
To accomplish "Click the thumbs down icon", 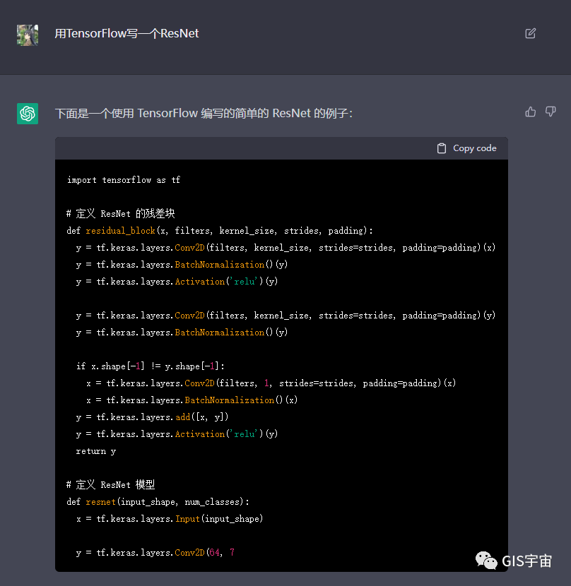I will pos(551,112).
